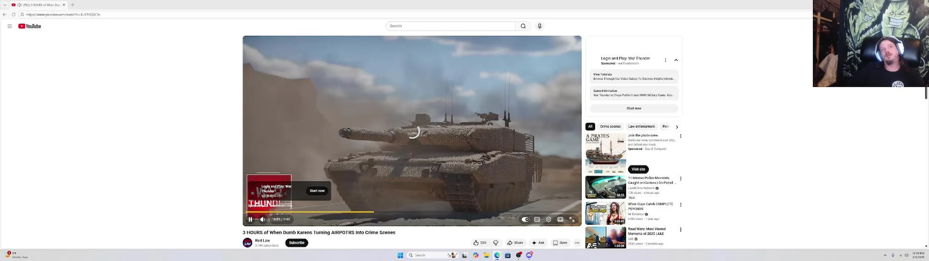The height and width of the screenshot is (261, 929).
Task: Pause the video with the pause button
Action: [250, 219]
